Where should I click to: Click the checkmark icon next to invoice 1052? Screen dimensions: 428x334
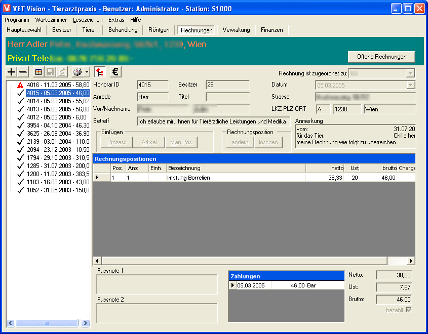point(20,190)
